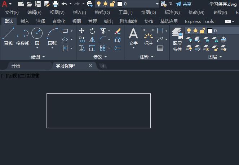
Task: Switch to the Insert (插入) ribbon tab
Action: (25, 22)
